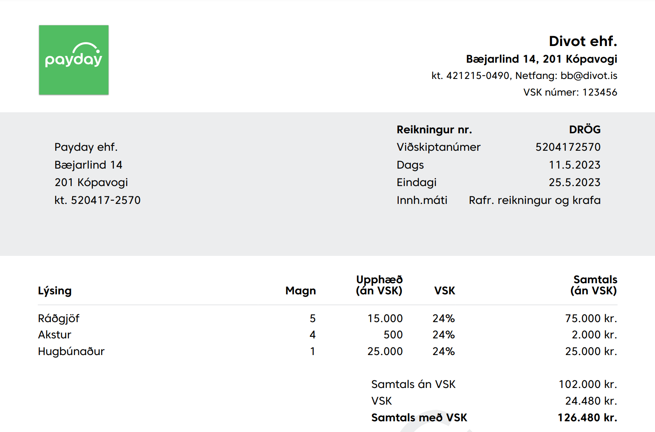Click the DRÖG invoice status label

point(584,130)
